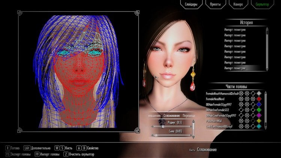Click brush settings panel scroll-down arrow
The width and height of the screenshot is (281, 158).
click(193, 137)
